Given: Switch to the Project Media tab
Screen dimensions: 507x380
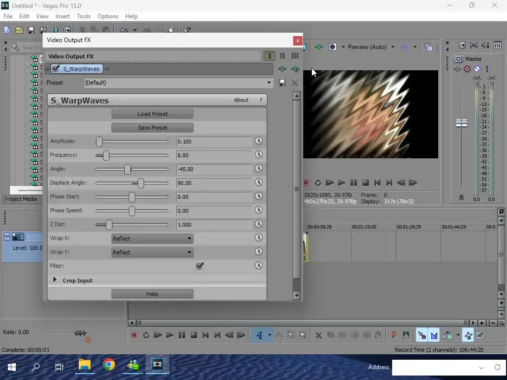Looking at the screenshot, I should [x=20, y=199].
